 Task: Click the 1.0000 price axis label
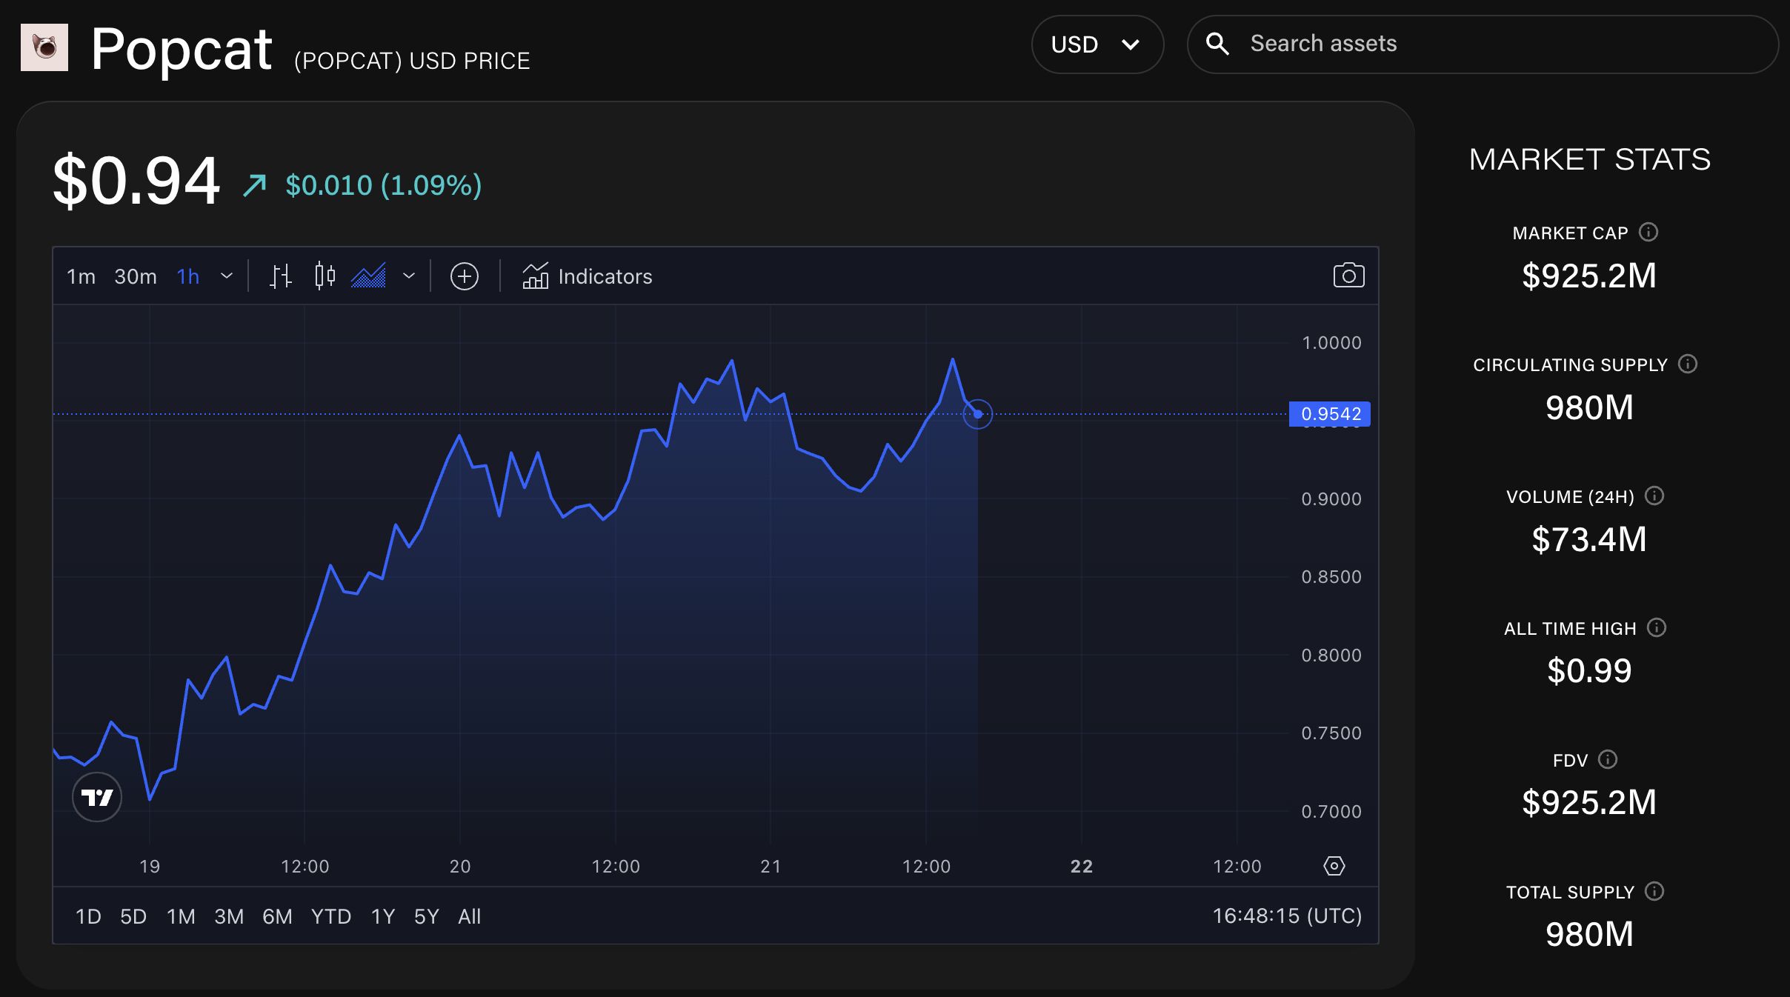1331,343
